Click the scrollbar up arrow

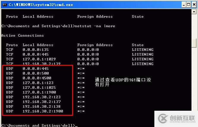point(194,12)
